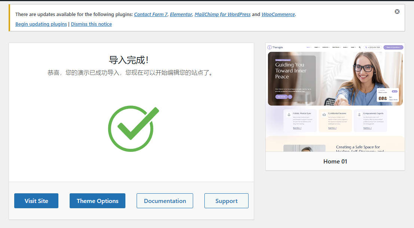Click the Home 01 demo preview thumbnail
The height and width of the screenshot is (228, 414).
335,97
